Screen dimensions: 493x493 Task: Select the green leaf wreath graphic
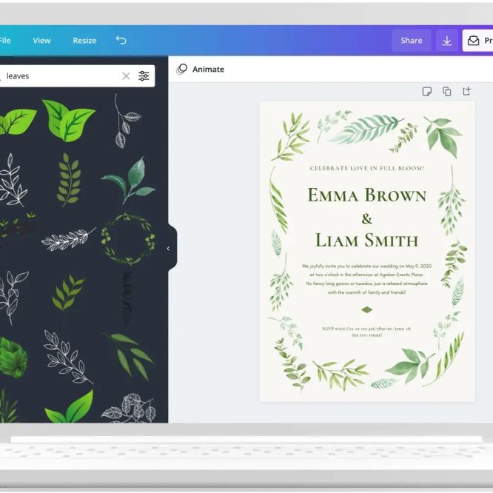click(128, 238)
